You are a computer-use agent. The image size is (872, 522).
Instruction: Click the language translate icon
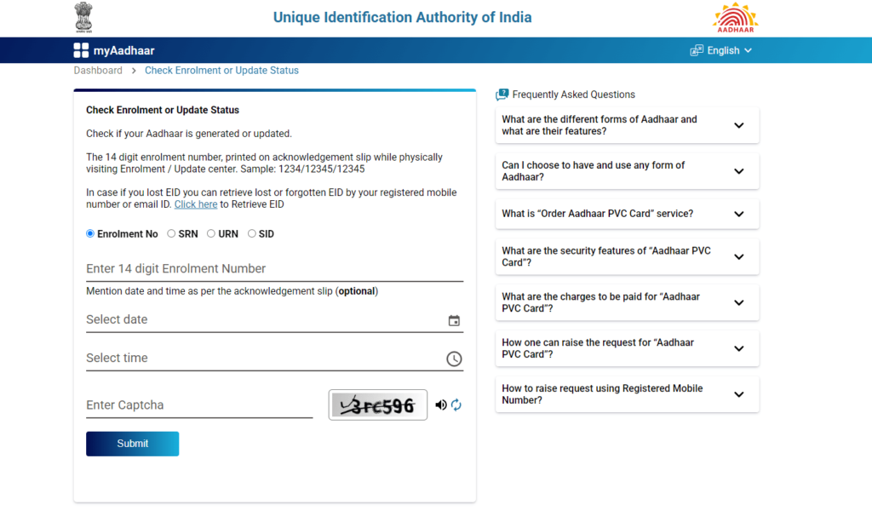point(697,50)
